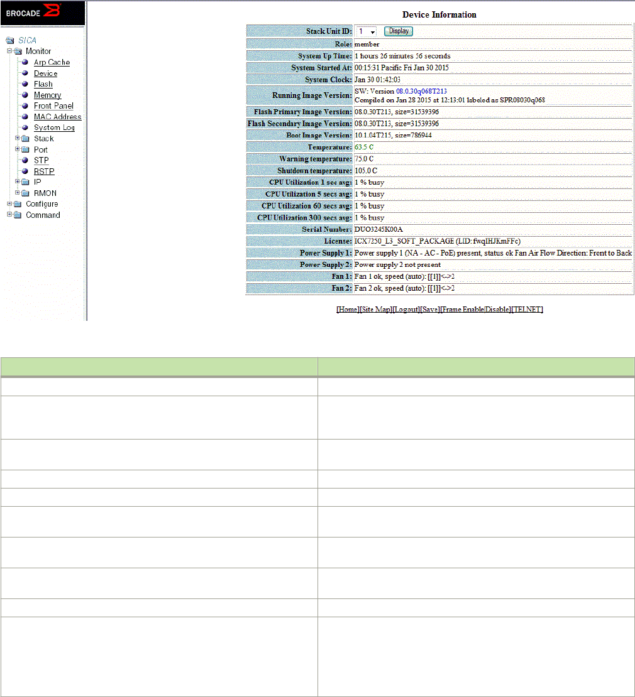Click the RMON folder icon
The height and width of the screenshot is (697, 635).
[26, 193]
